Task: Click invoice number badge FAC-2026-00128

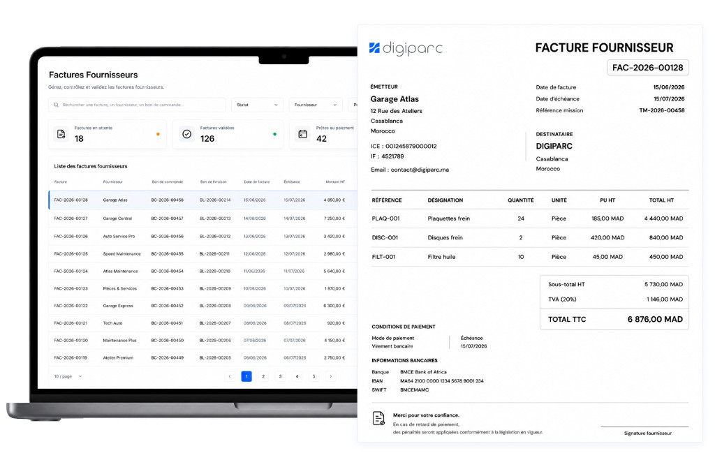Action: [647, 68]
